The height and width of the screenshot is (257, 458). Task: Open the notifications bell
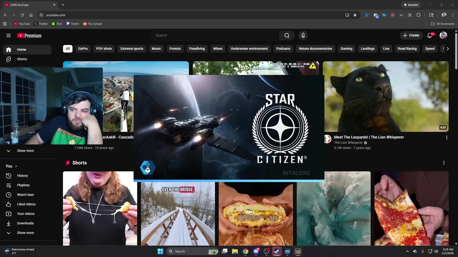click(430, 35)
